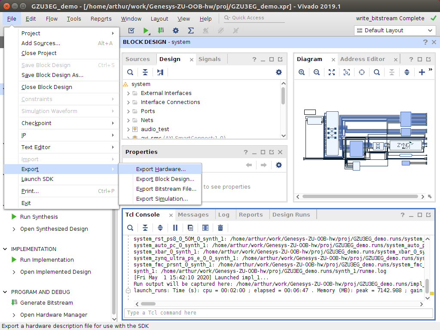440x330 pixels.
Task: Zoom in on the block diagram
Action: coord(302,72)
